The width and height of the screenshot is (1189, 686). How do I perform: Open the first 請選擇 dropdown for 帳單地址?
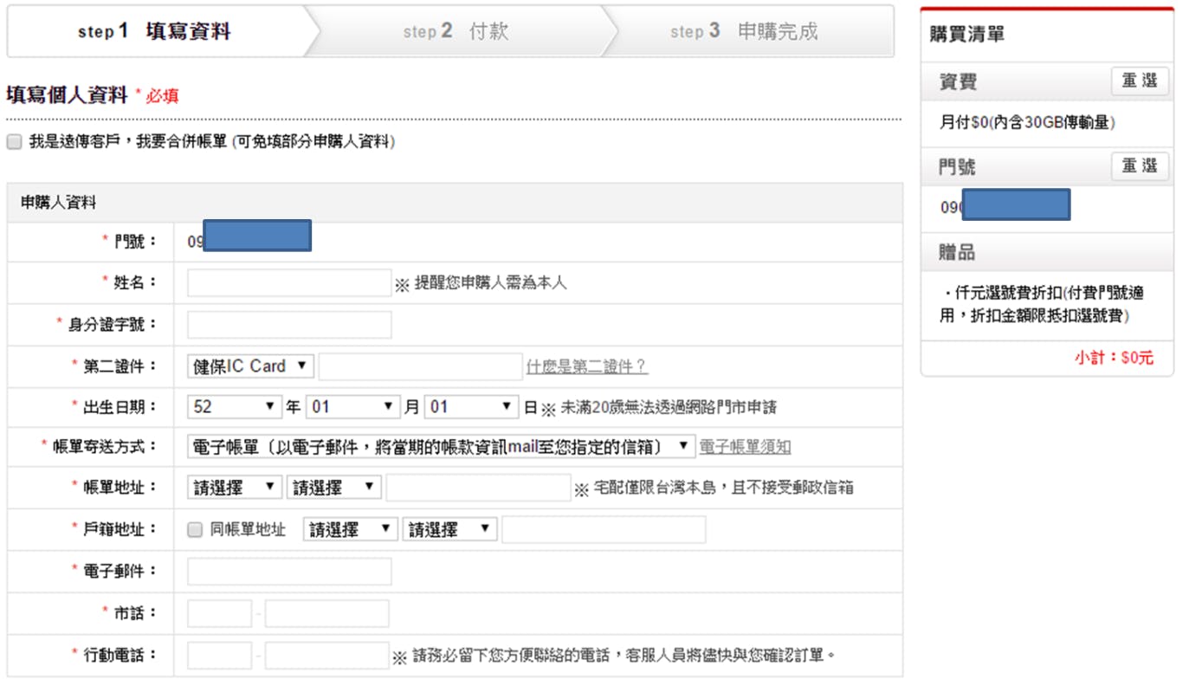[x=234, y=488]
